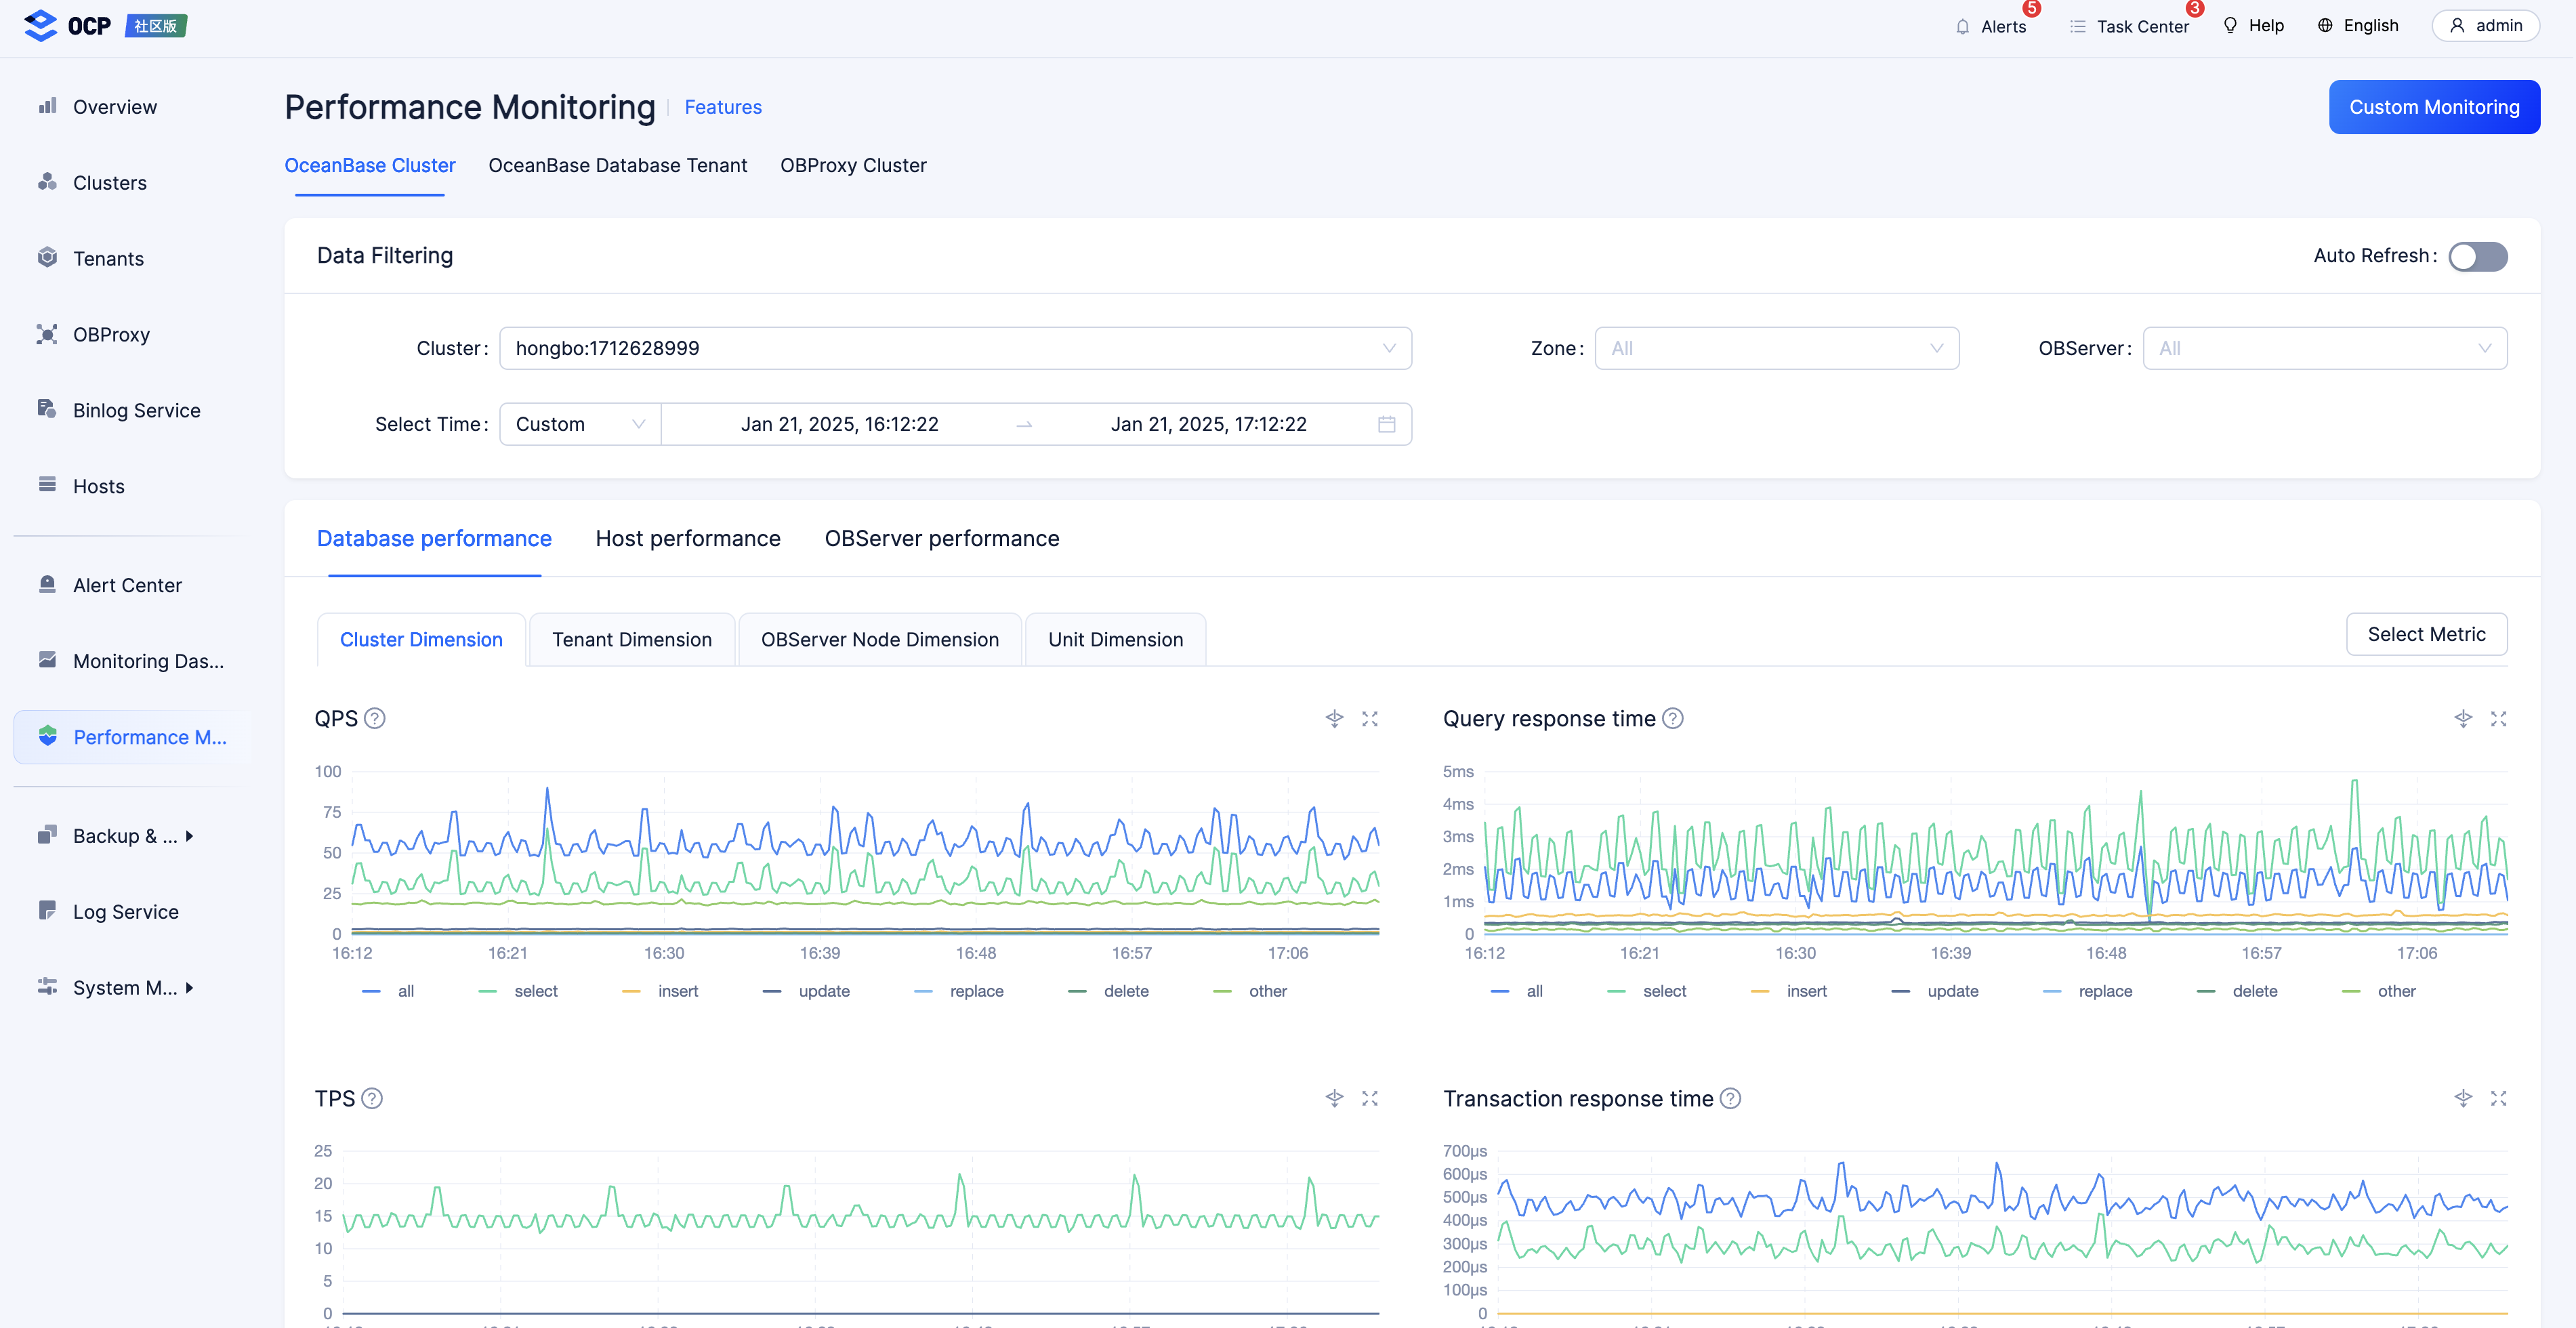Toggle 'other' series in QPS legend
This screenshot has width=2576, height=1328.
click(1250, 991)
